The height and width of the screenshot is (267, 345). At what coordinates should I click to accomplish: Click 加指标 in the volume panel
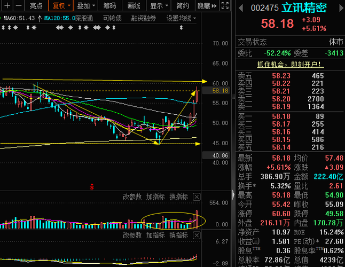tap(155, 197)
